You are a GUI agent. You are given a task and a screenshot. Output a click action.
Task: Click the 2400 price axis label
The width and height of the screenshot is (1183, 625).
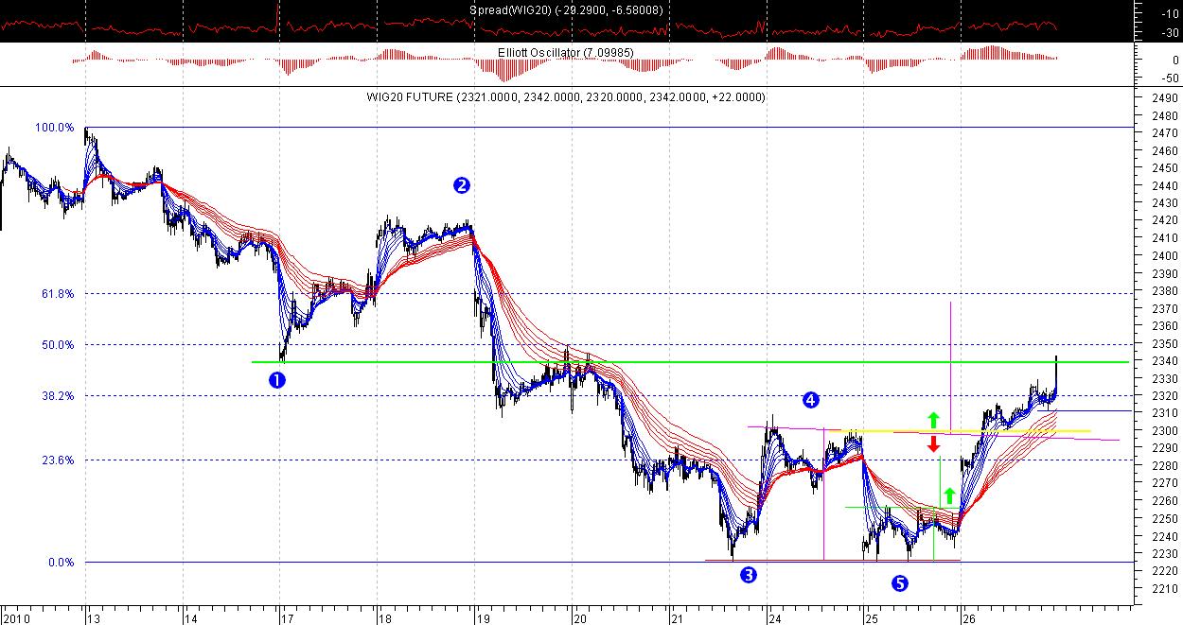tap(1164, 256)
